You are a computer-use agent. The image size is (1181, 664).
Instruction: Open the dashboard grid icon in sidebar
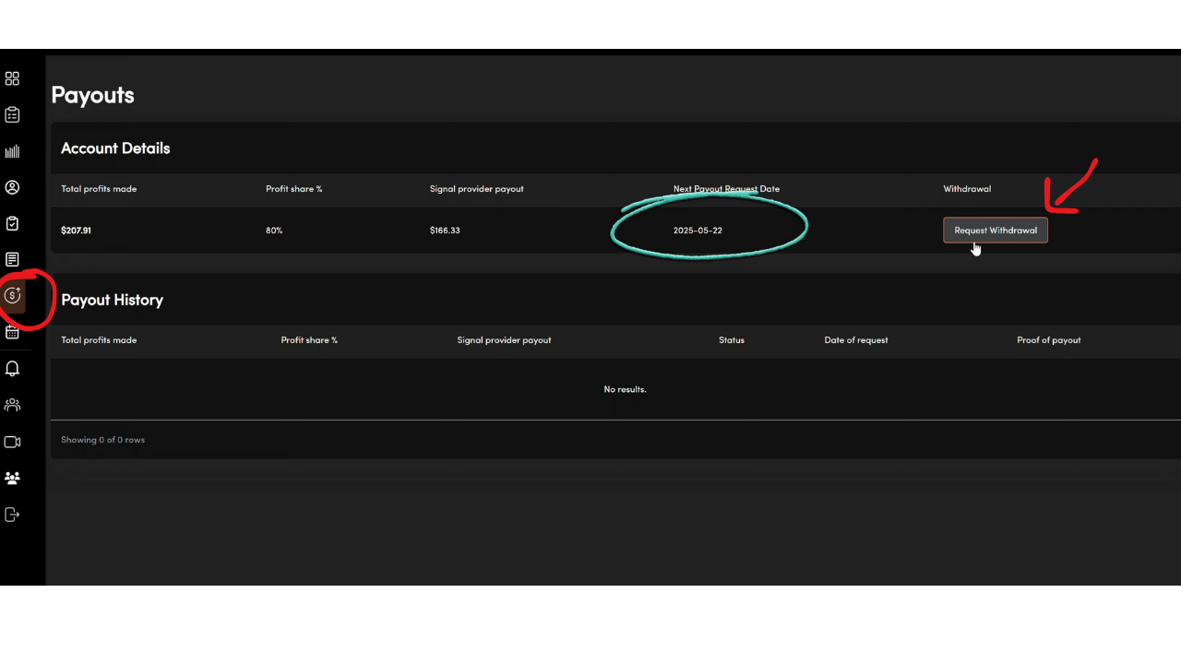(x=12, y=78)
